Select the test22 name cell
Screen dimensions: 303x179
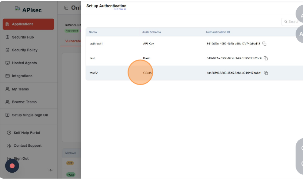coord(94,73)
